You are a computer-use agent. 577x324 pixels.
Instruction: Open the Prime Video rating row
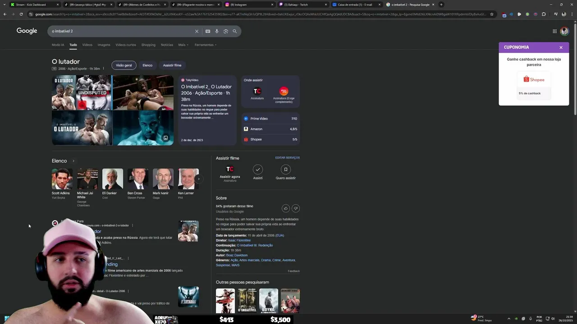(270, 119)
